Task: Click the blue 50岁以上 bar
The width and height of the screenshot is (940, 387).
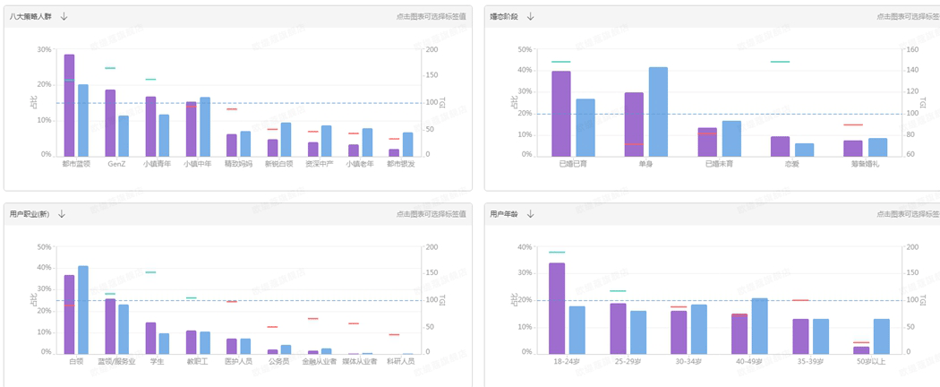Action: click(x=882, y=336)
